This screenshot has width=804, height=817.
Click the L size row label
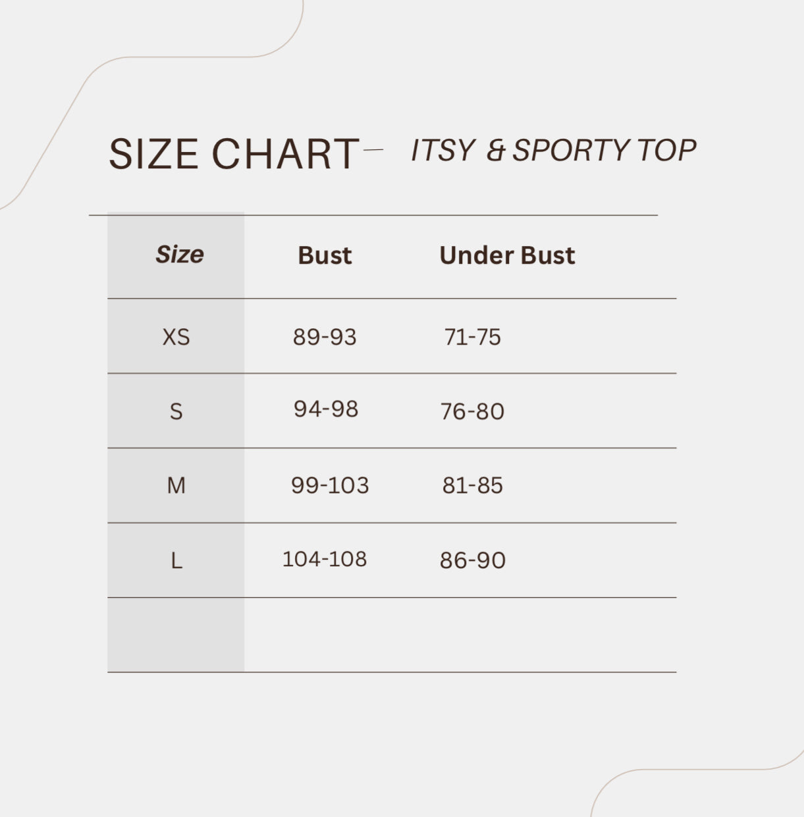176,561
